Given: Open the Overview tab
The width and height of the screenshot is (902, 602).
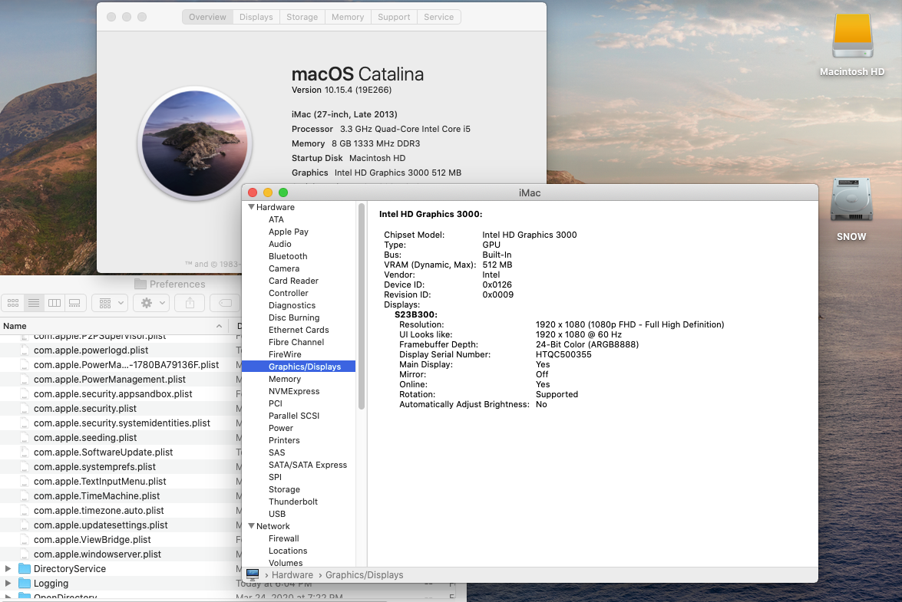Looking at the screenshot, I should (208, 17).
